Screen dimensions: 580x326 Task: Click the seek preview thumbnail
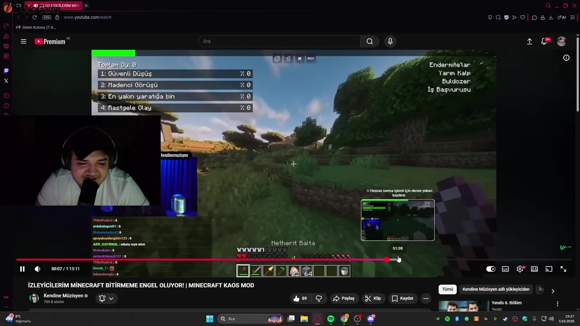[398, 220]
